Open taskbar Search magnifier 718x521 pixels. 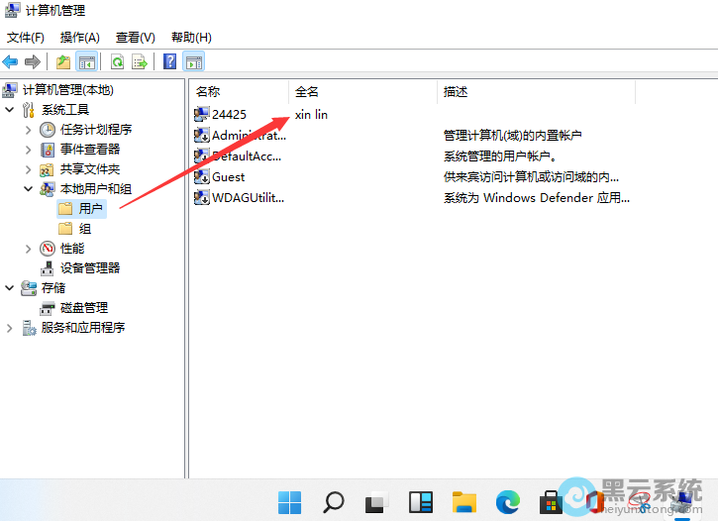pos(334,502)
